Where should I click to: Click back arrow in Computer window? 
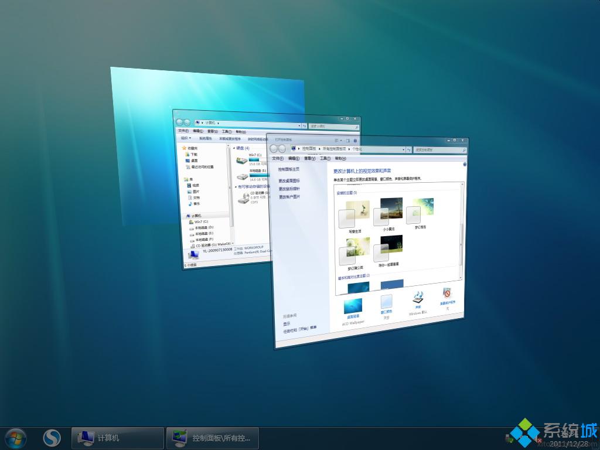click(180, 122)
